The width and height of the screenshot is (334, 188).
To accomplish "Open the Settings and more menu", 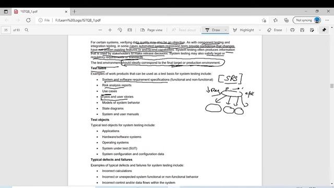I will [x=327, y=20].
